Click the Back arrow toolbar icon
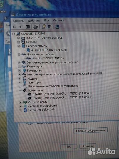The image size is (119, 159). [14, 27]
